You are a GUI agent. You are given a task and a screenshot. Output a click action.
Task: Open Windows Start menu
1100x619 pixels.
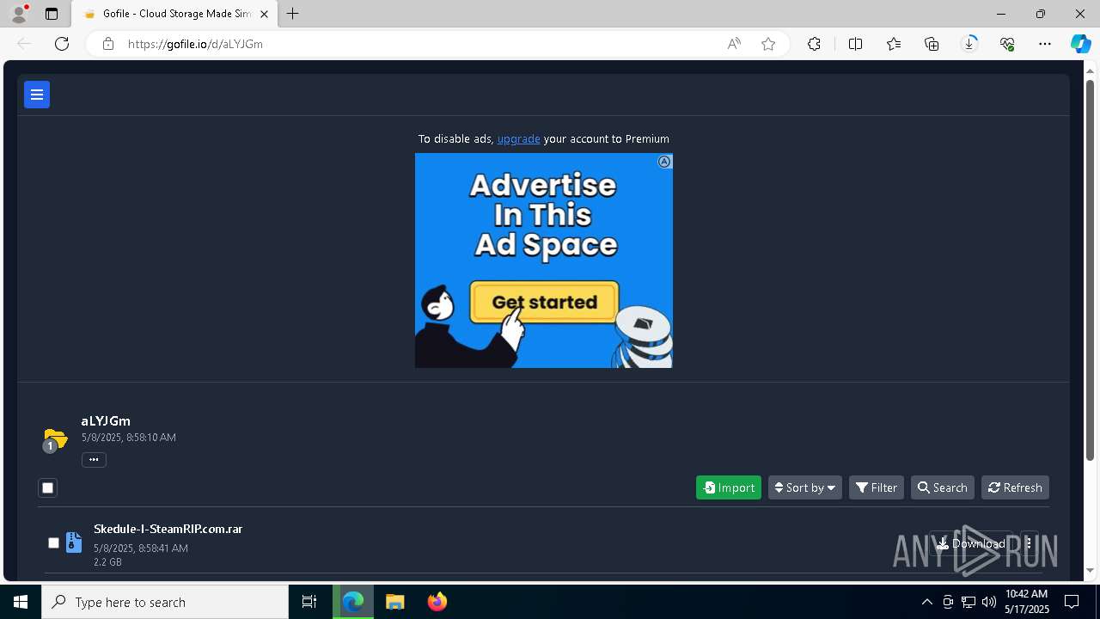(21, 602)
